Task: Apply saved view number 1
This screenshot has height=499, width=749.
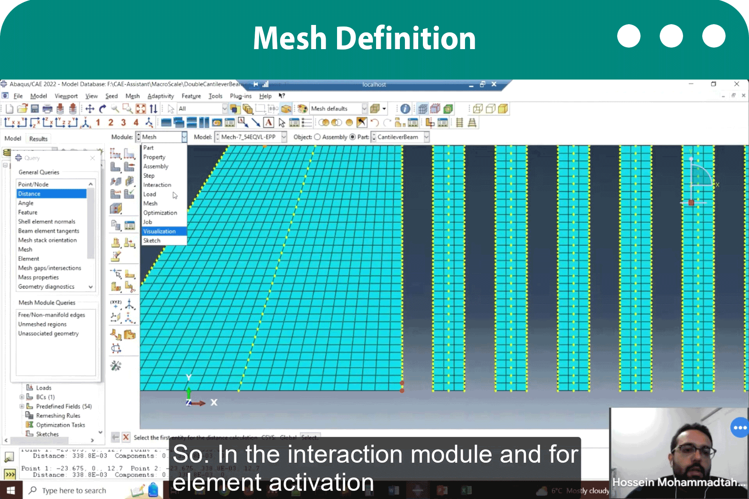Action: [x=98, y=123]
